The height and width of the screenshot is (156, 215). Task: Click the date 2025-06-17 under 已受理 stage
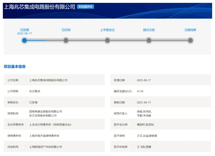pos(25,33)
